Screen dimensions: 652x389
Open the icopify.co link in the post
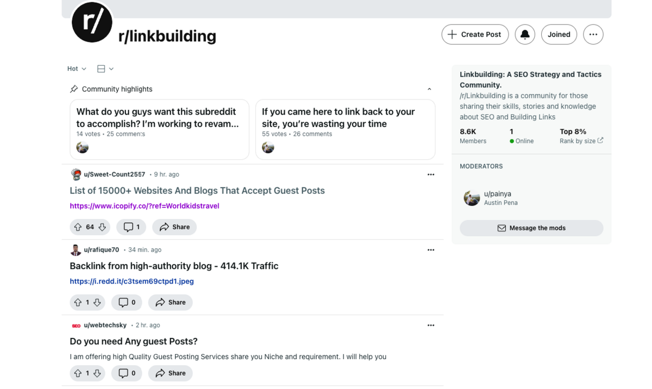coord(145,206)
